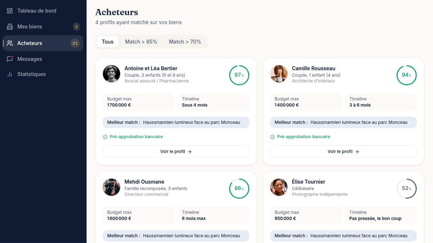Click the name Antoine et Léa Bertier

(151, 68)
